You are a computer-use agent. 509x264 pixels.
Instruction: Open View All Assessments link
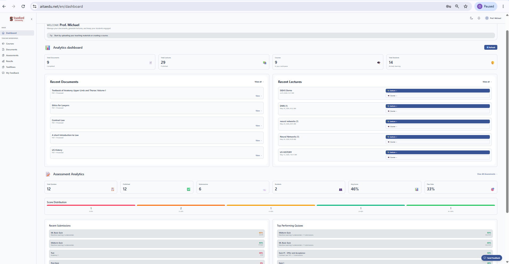coord(487,174)
